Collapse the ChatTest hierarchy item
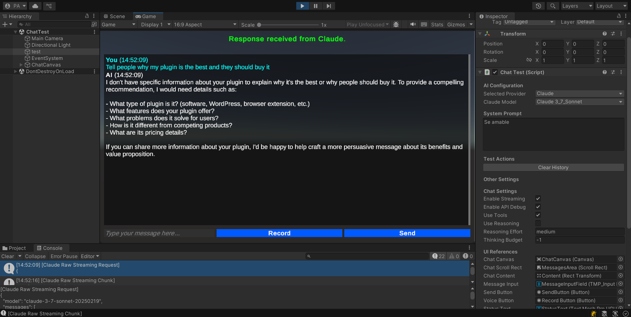Viewport: 631px width, 317px height. point(15,32)
